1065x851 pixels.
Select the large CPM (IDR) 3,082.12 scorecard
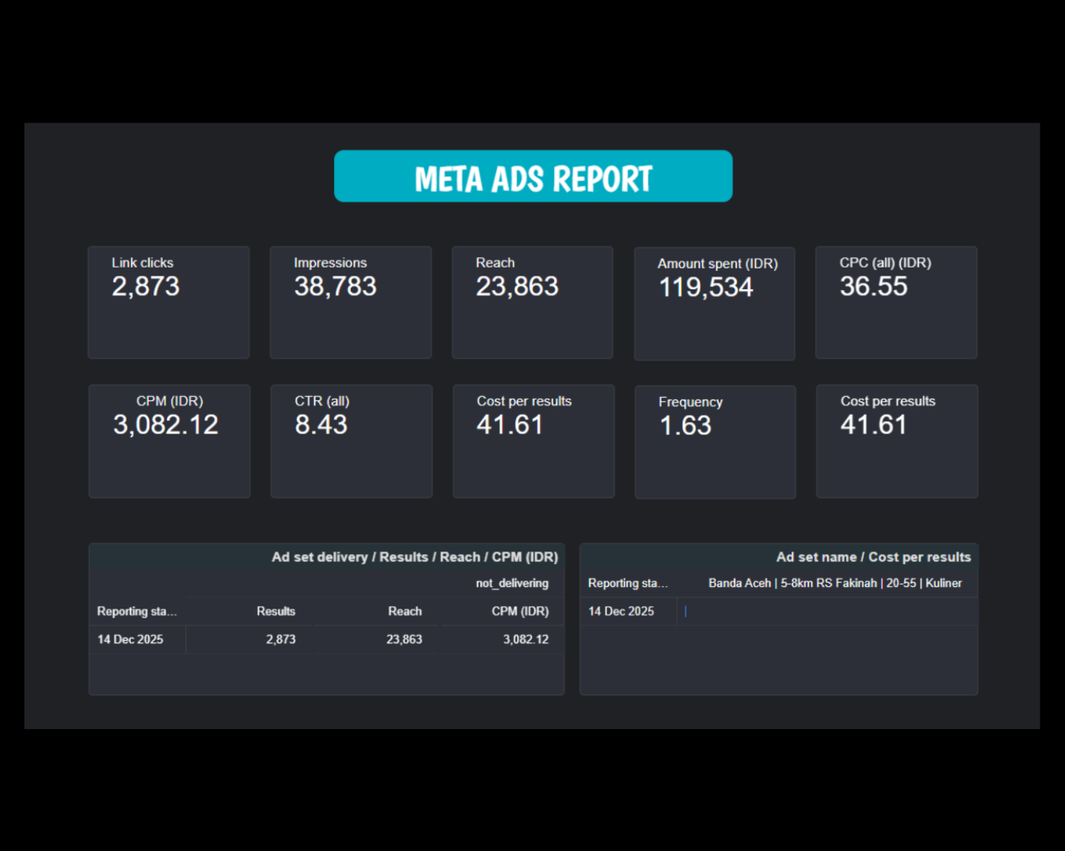(169, 441)
